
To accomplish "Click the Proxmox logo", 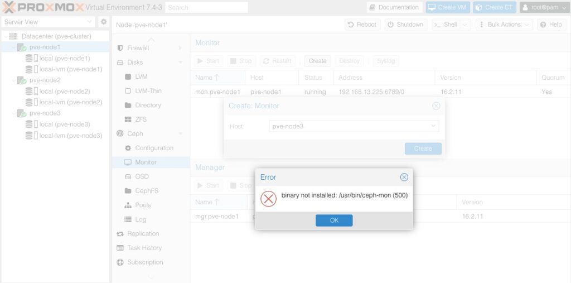I will tap(43, 7).
